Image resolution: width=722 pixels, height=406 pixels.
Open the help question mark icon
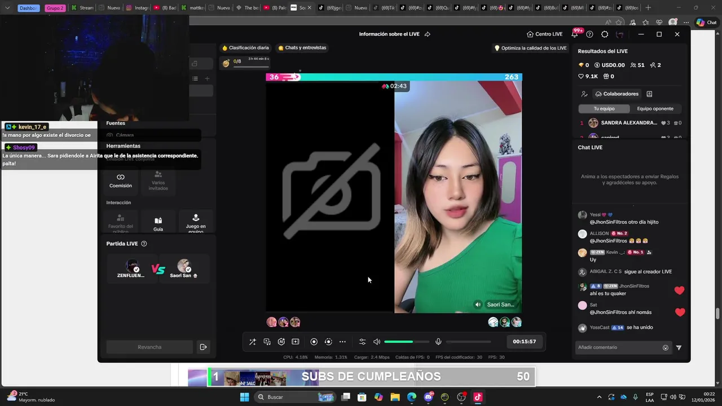click(x=589, y=34)
